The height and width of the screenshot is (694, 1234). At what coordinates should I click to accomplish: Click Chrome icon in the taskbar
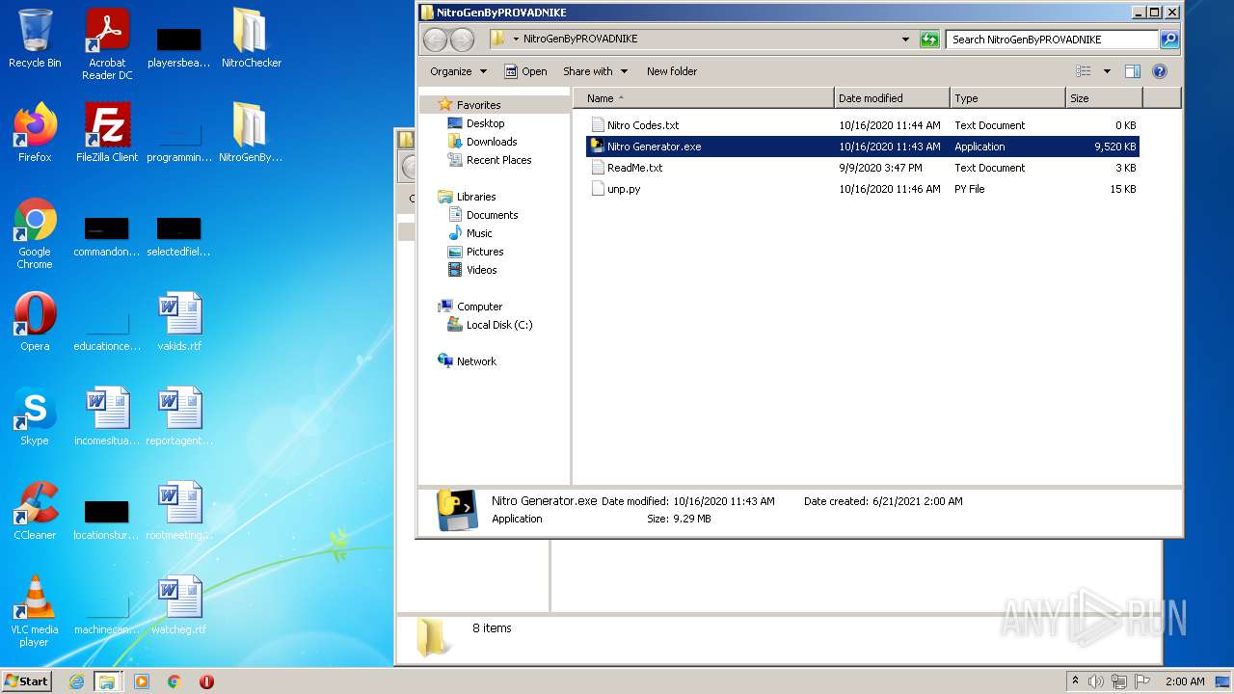tap(174, 681)
